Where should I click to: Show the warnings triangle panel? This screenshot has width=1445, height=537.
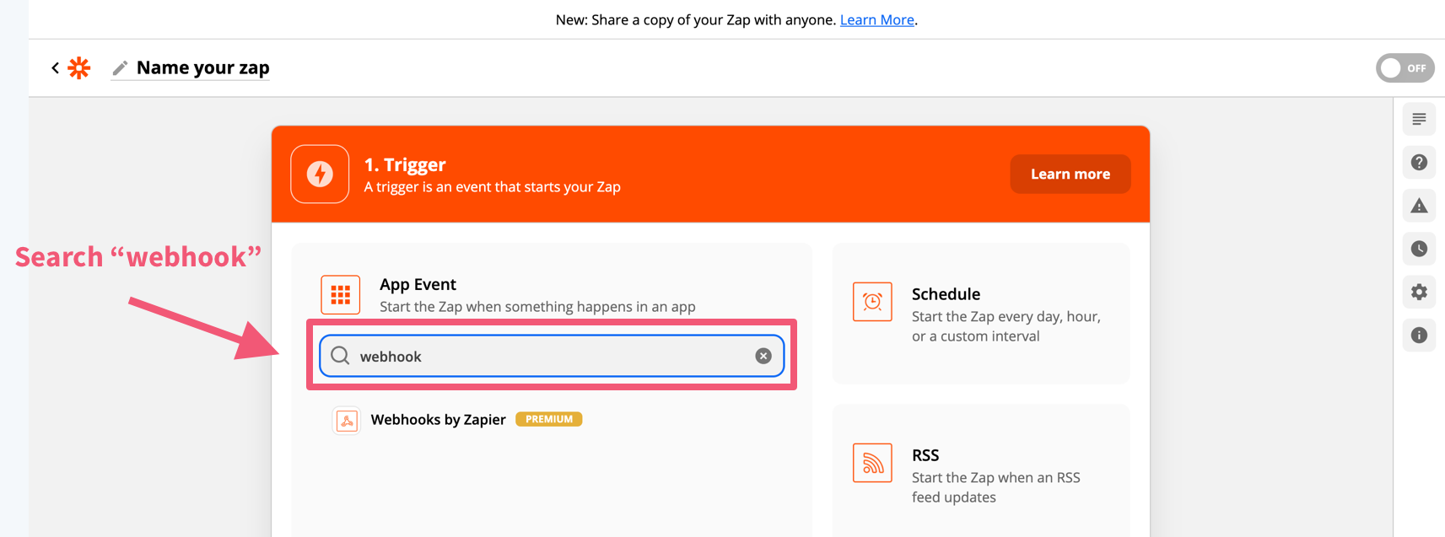1419,206
